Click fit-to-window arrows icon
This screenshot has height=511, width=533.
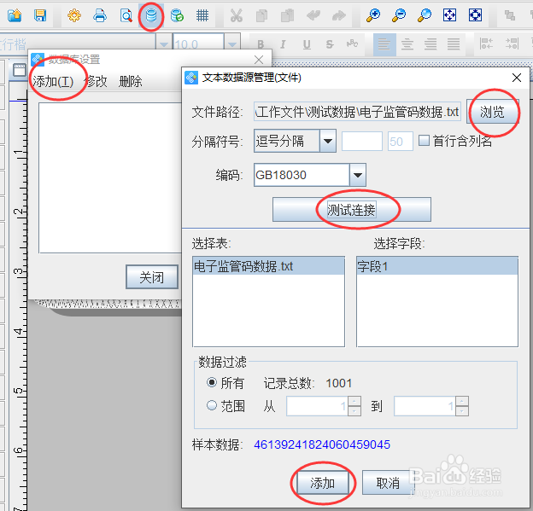pyautogui.click(x=449, y=15)
